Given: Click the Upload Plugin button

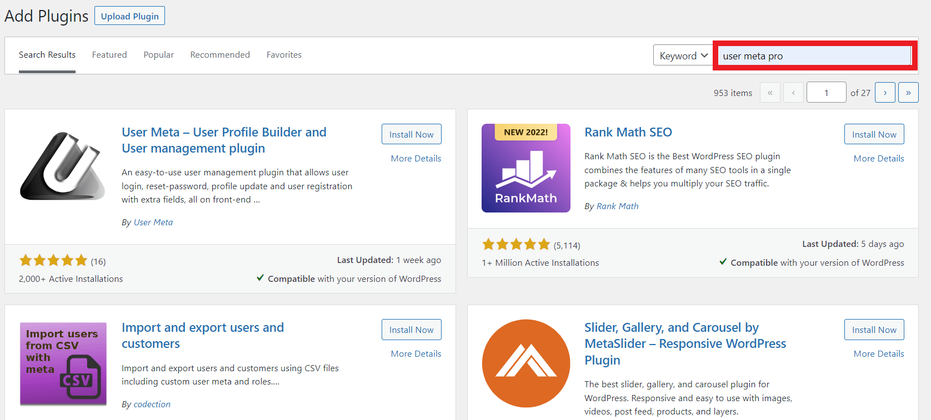Looking at the screenshot, I should click(129, 16).
